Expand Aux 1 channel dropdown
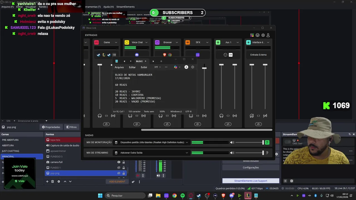The image size is (356, 200). (x=238, y=42)
